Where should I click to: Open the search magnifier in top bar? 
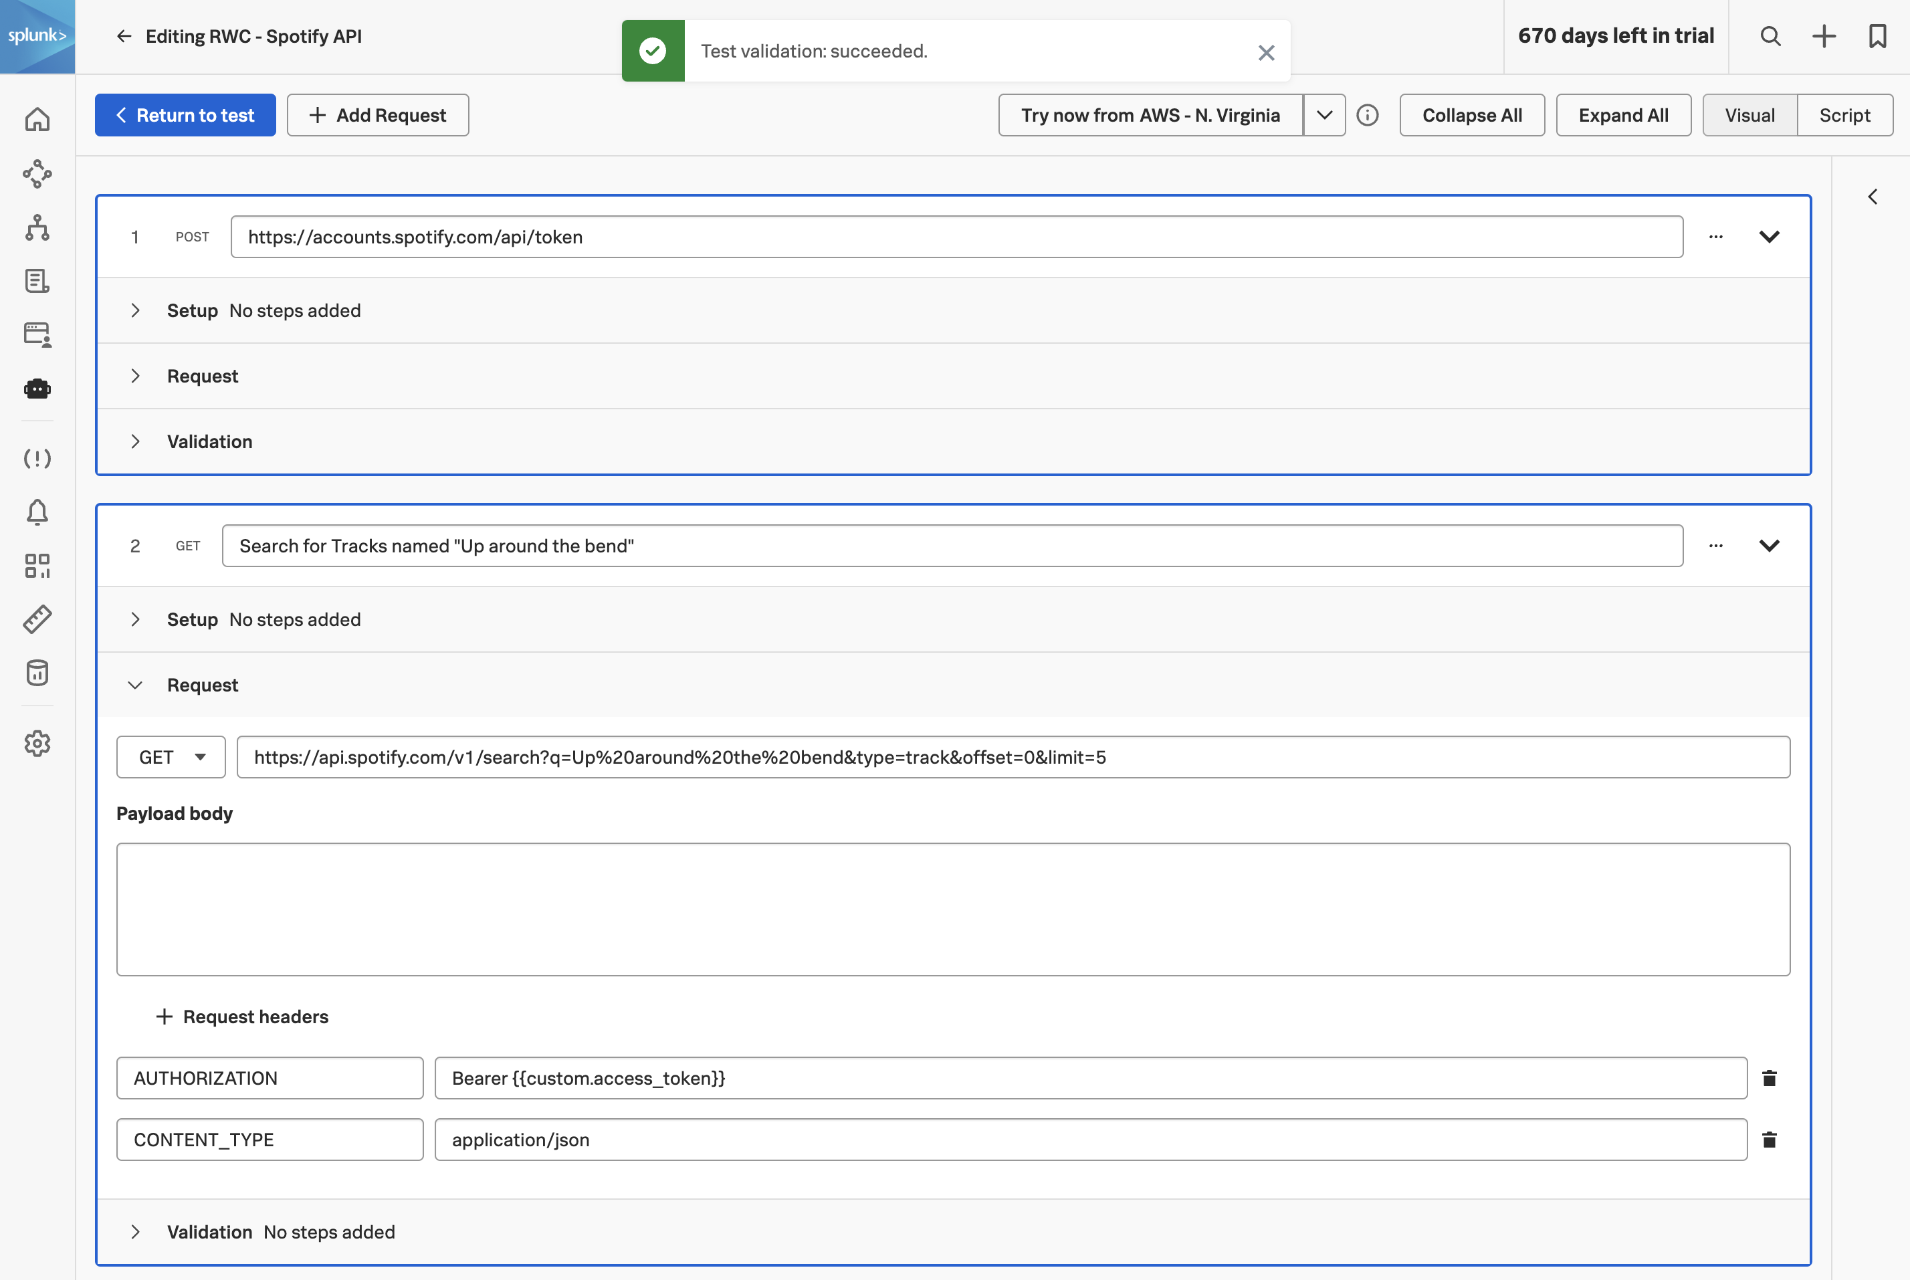[1770, 36]
